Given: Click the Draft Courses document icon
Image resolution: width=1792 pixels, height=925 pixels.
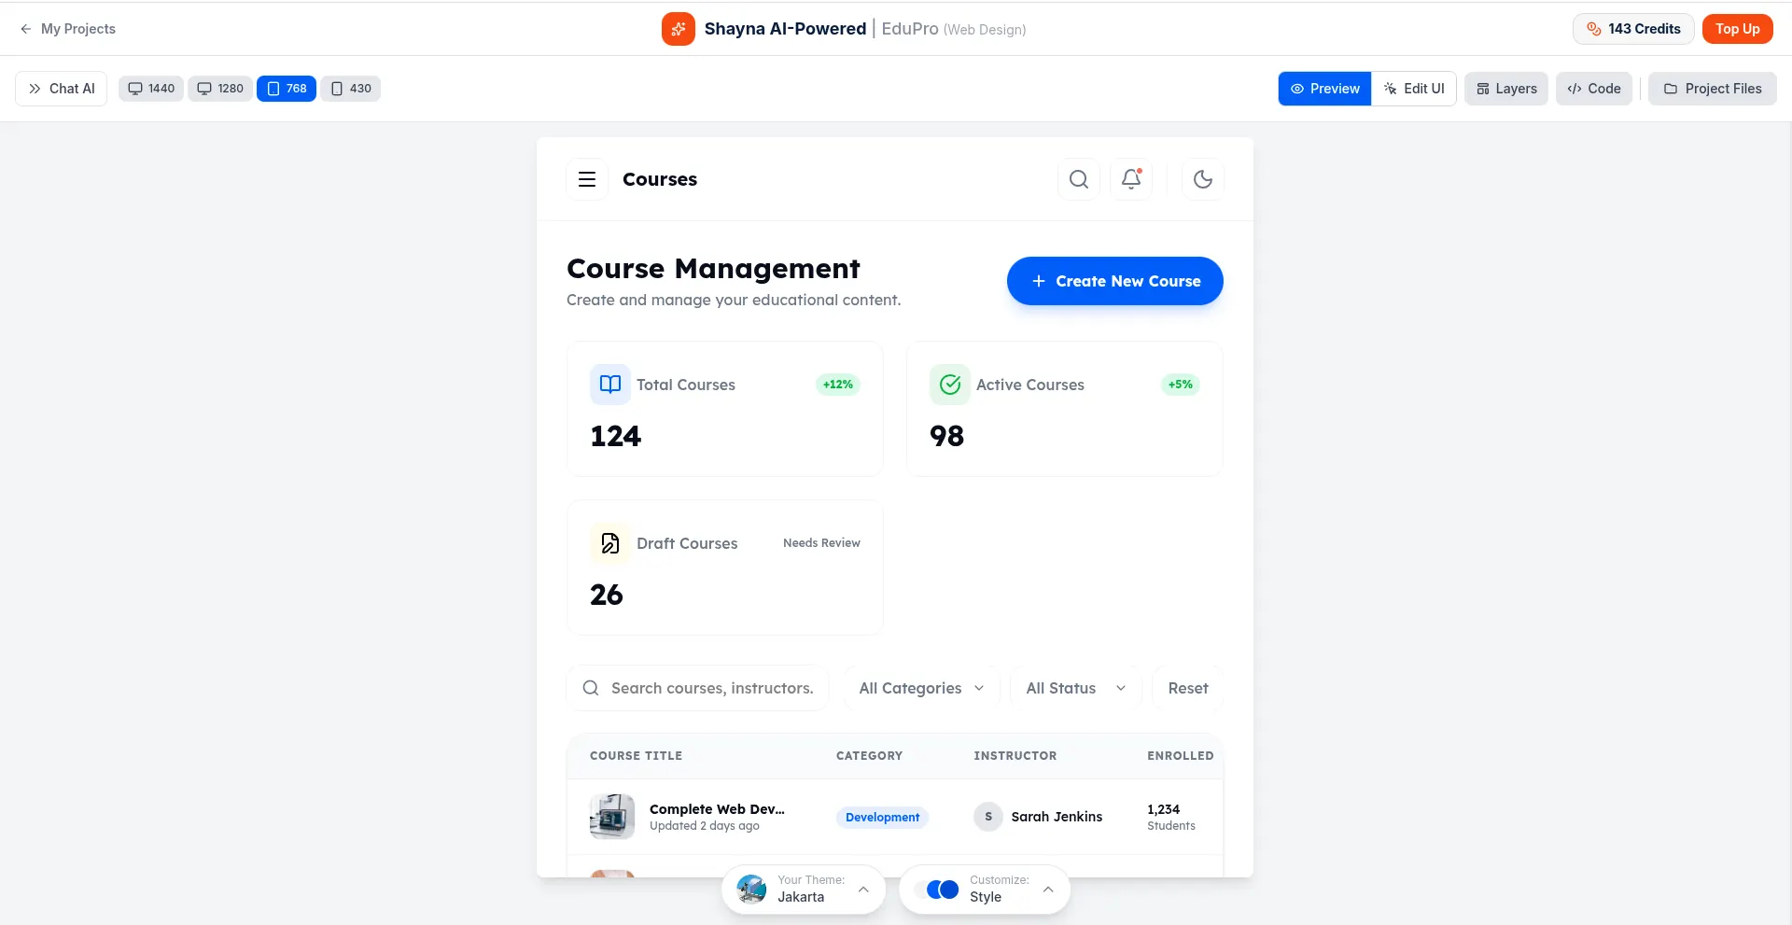Looking at the screenshot, I should point(610,543).
